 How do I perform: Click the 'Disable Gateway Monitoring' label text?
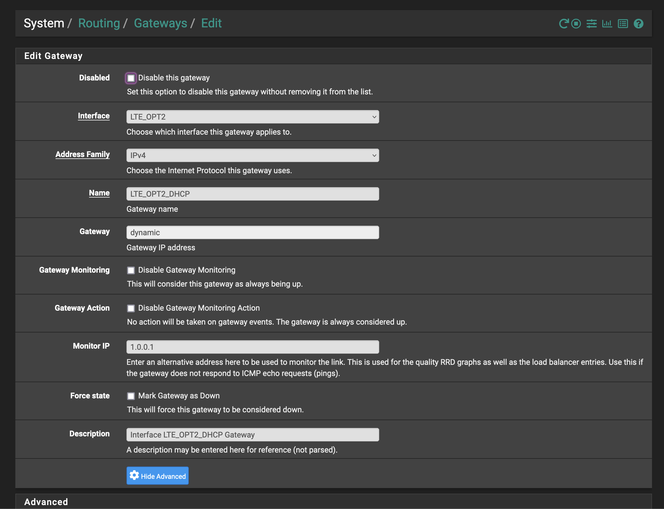point(187,270)
